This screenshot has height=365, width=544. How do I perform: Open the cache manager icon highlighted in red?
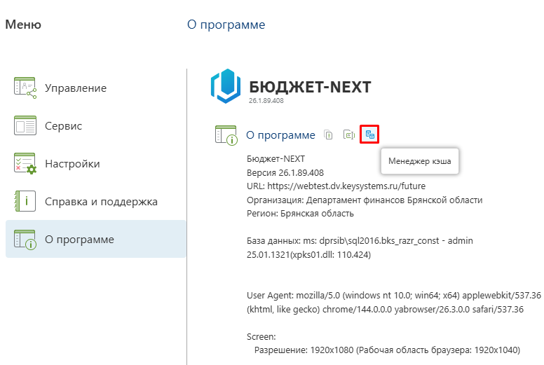click(370, 135)
